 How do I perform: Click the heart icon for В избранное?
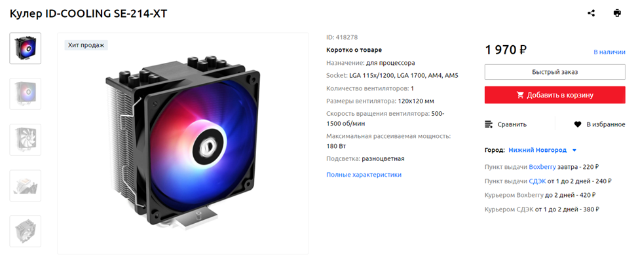click(x=578, y=124)
